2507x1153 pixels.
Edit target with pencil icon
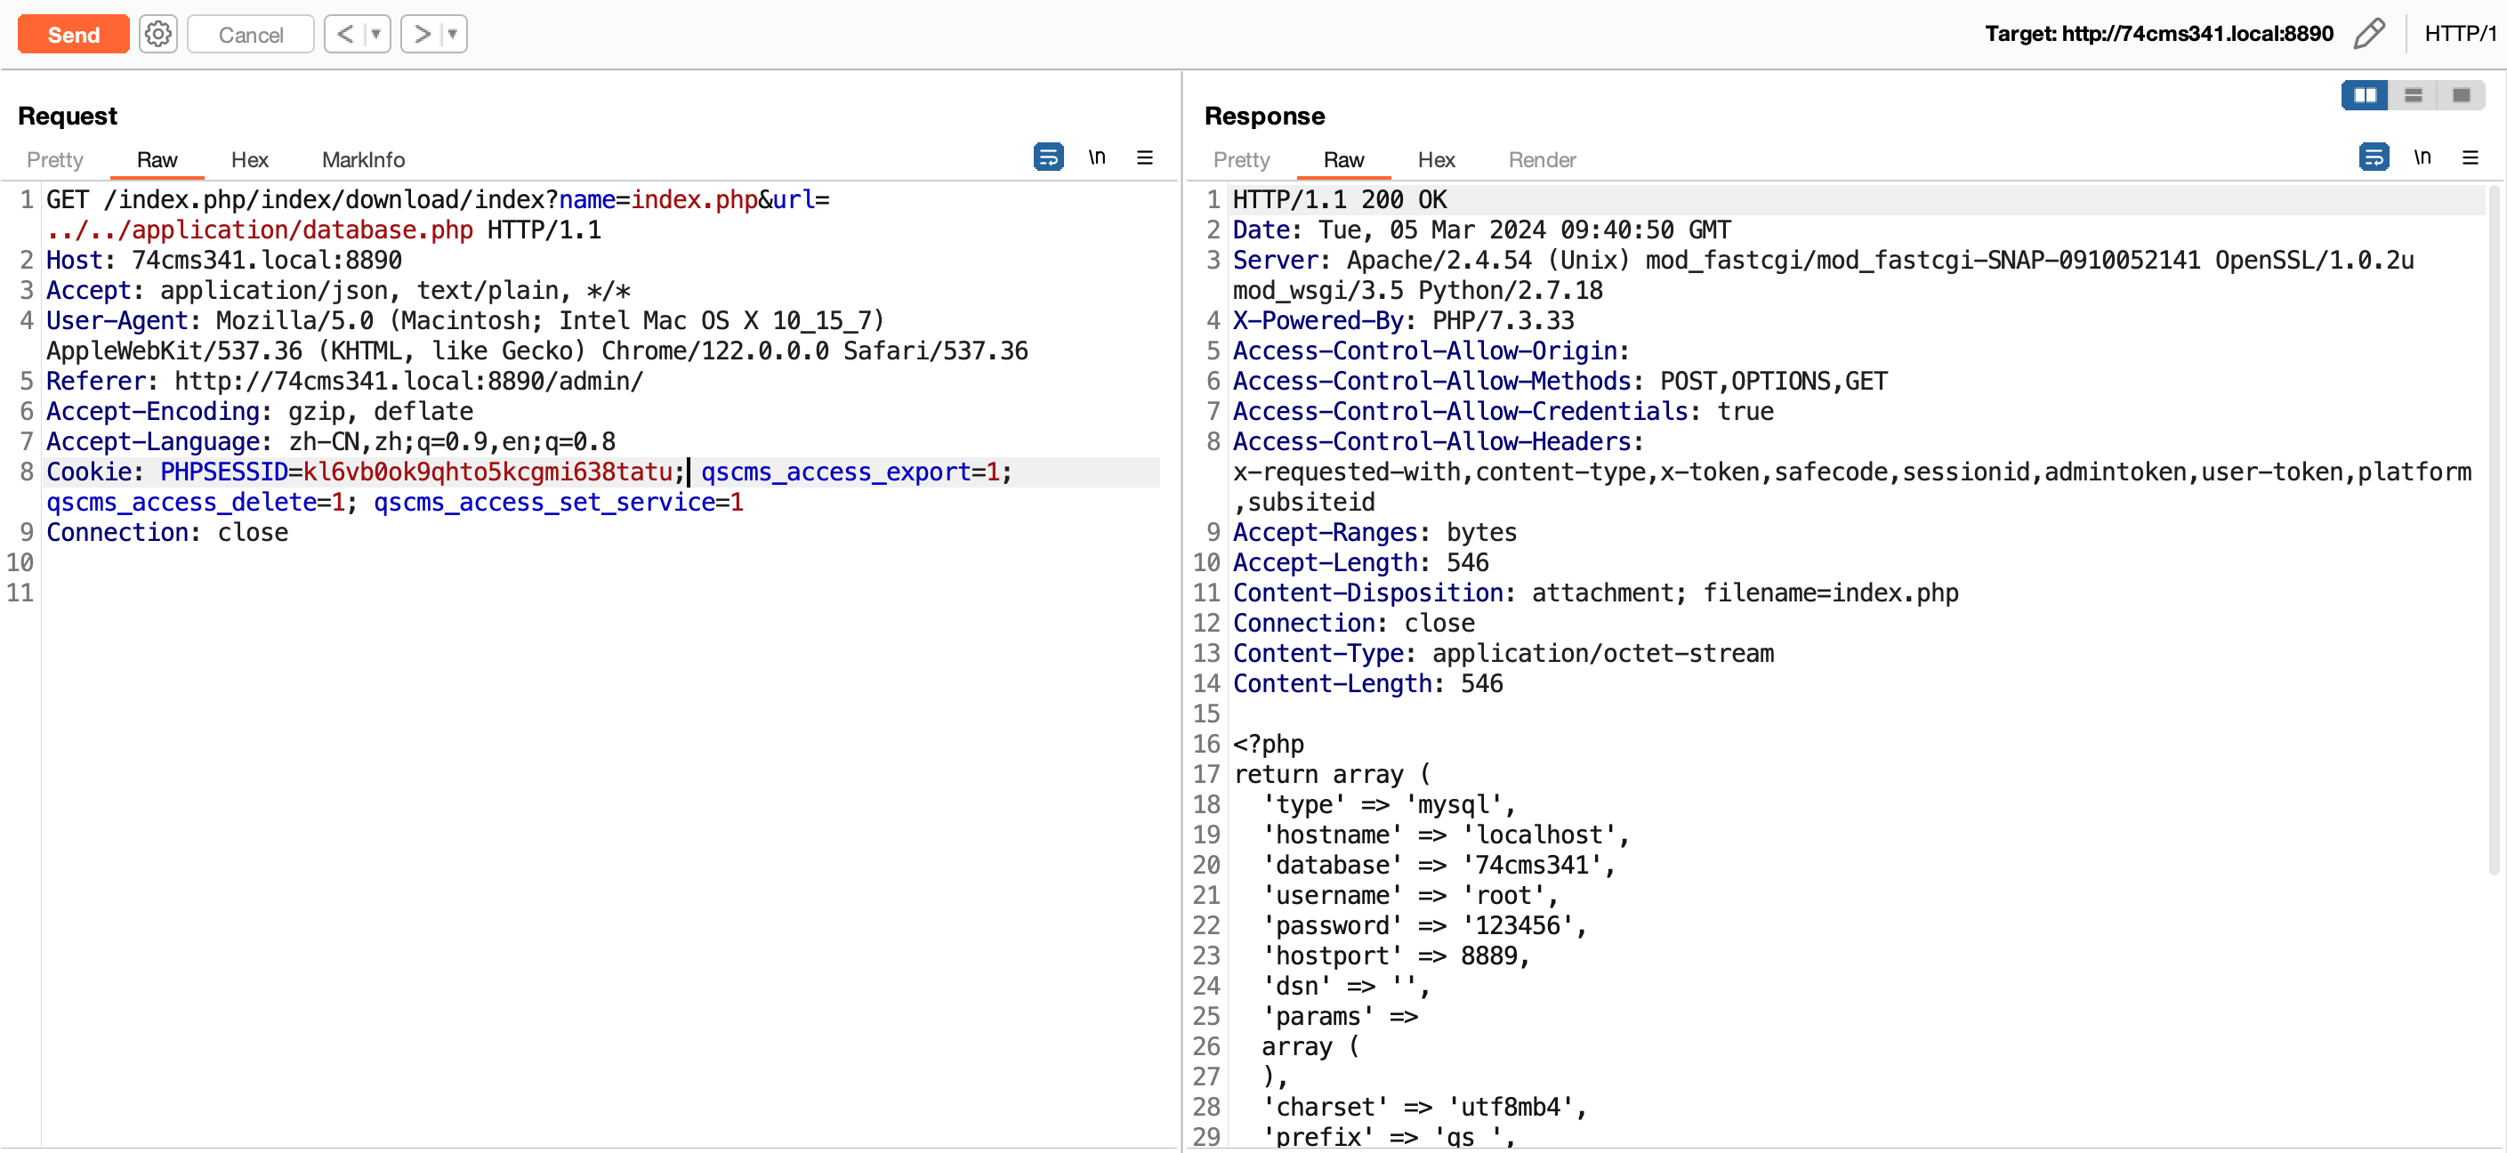point(2370,34)
